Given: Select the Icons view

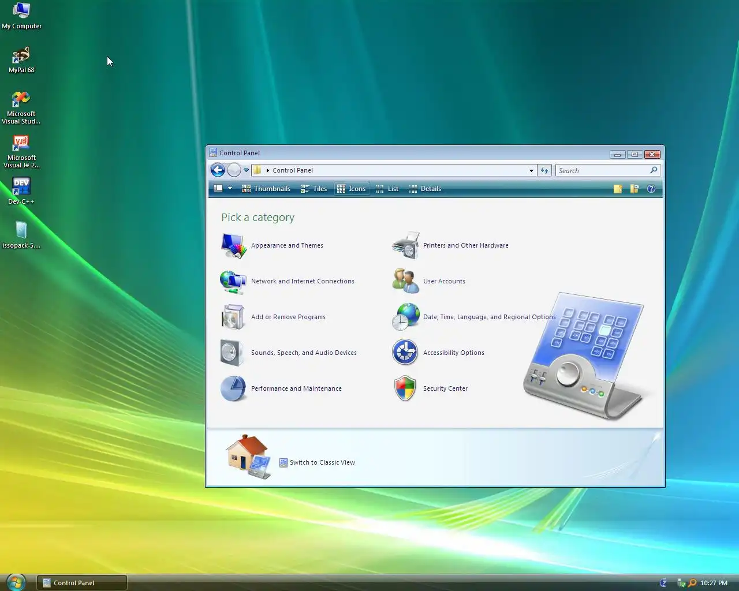Looking at the screenshot, I should click(x=352, y=189).
